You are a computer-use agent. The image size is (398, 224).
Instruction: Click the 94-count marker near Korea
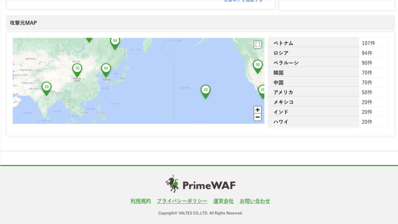tap(106, 68)
